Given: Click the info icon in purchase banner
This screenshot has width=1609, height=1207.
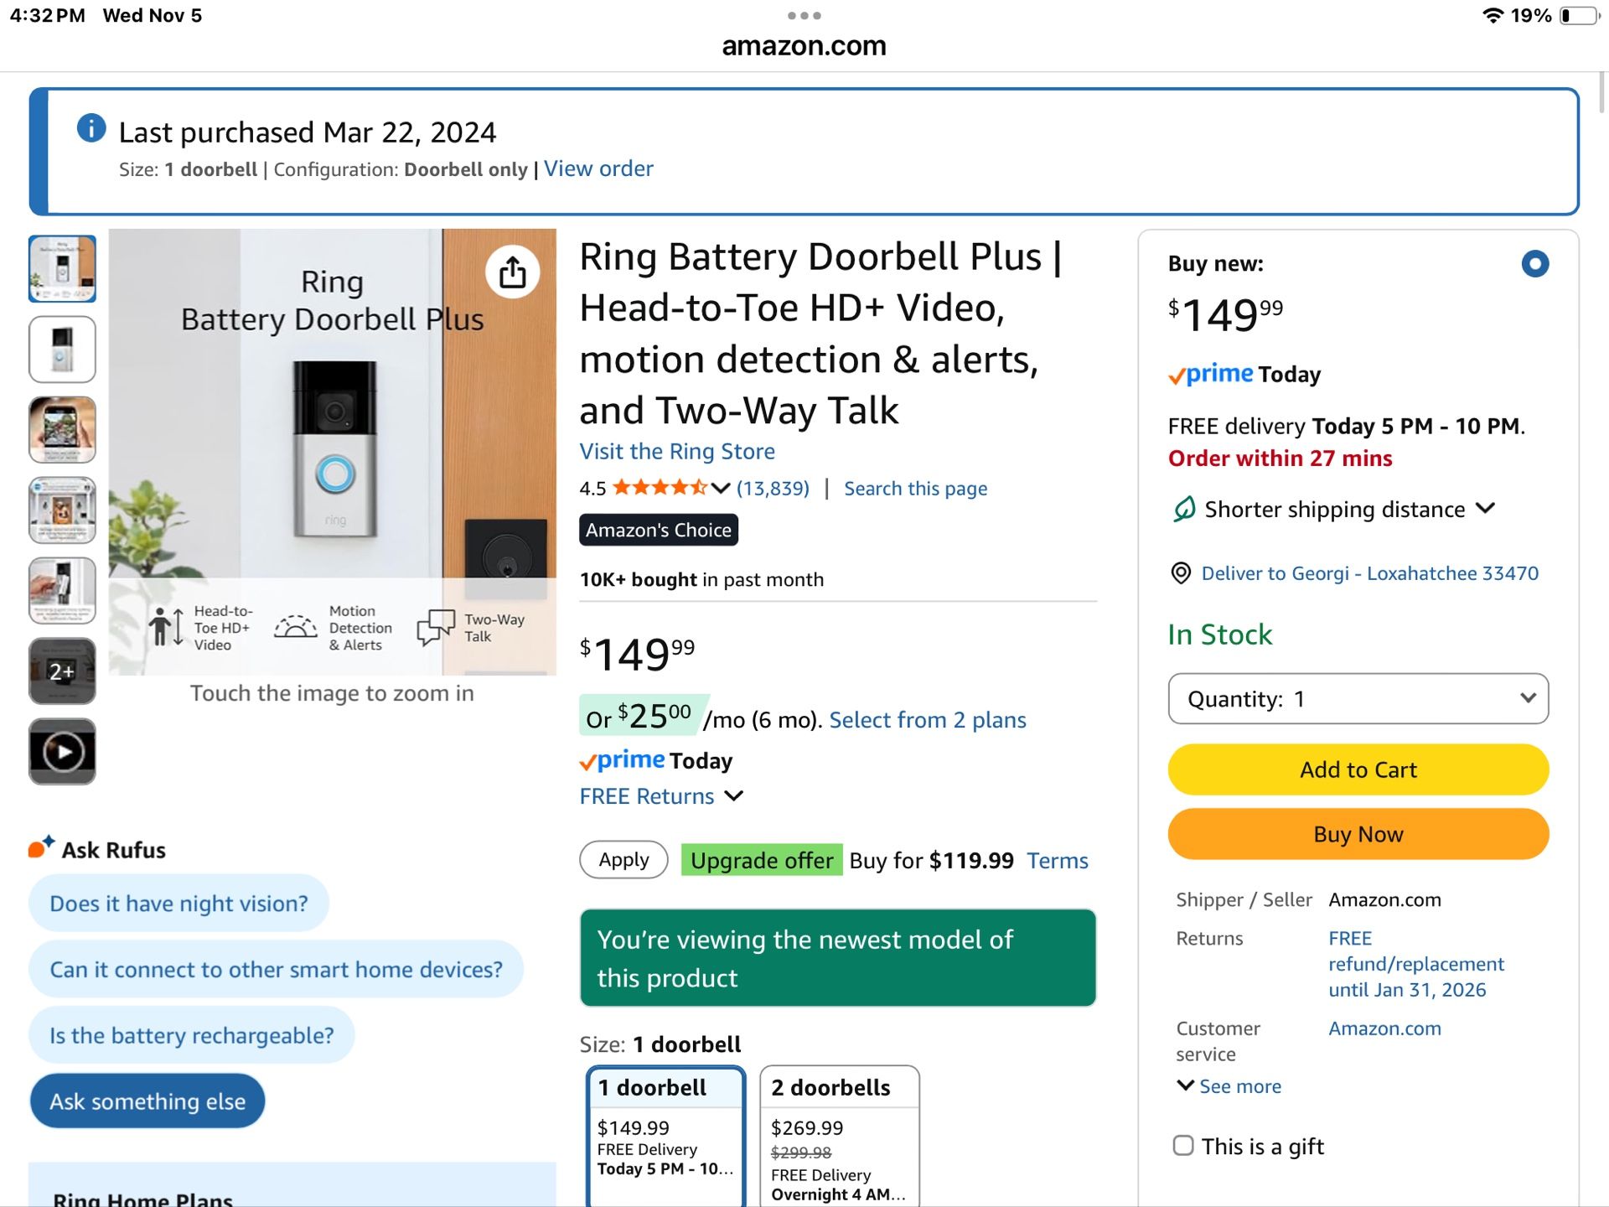Looking at the screenshot, I should tap(91, 128).
